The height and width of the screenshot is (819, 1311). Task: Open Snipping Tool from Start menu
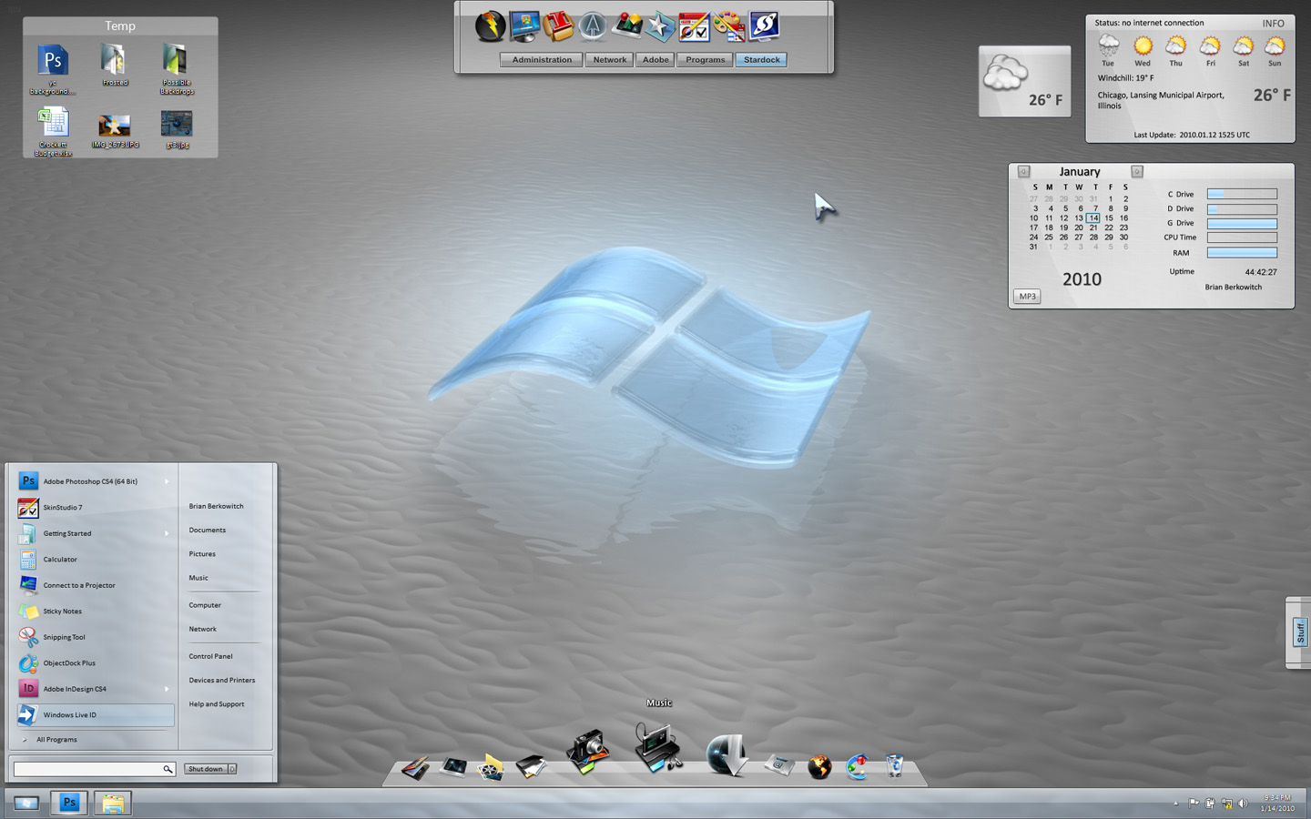95,637
